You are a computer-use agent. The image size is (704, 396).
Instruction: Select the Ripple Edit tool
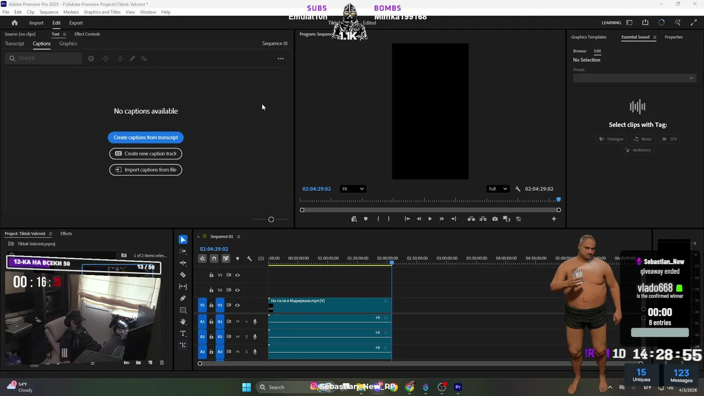tap(183, 263)
